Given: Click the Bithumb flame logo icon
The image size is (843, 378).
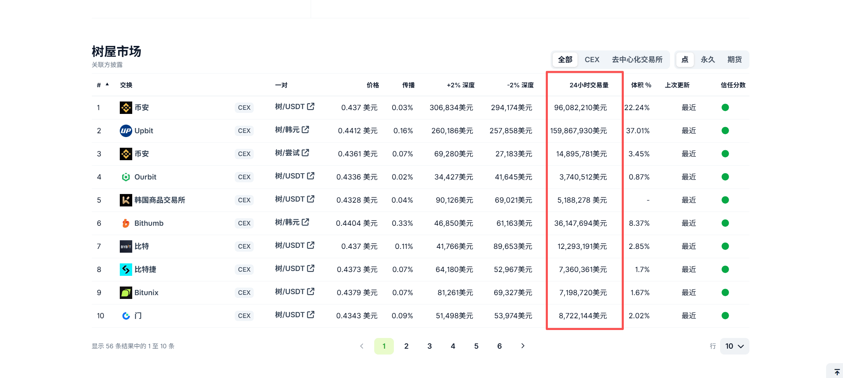Looking at the screenshot, I should (x=126, y=223).
